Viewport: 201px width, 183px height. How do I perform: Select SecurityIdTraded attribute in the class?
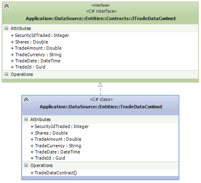click(59, 126)
